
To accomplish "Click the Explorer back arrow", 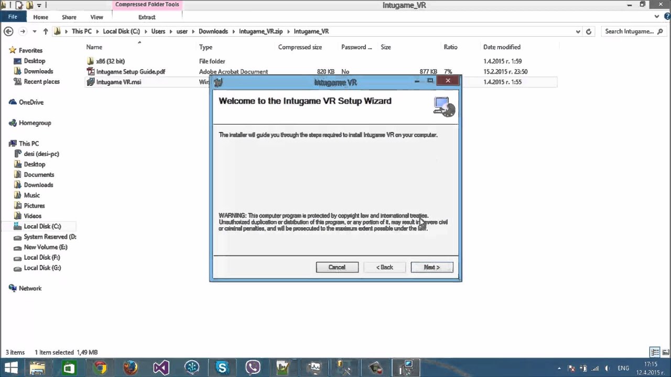I will 8,31.
